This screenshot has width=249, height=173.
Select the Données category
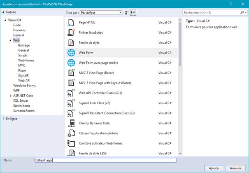[19, 30]
